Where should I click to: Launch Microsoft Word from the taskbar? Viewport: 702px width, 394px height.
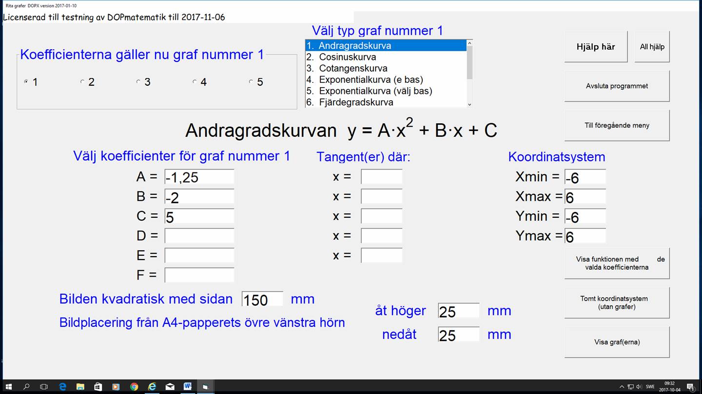[187, 387]
